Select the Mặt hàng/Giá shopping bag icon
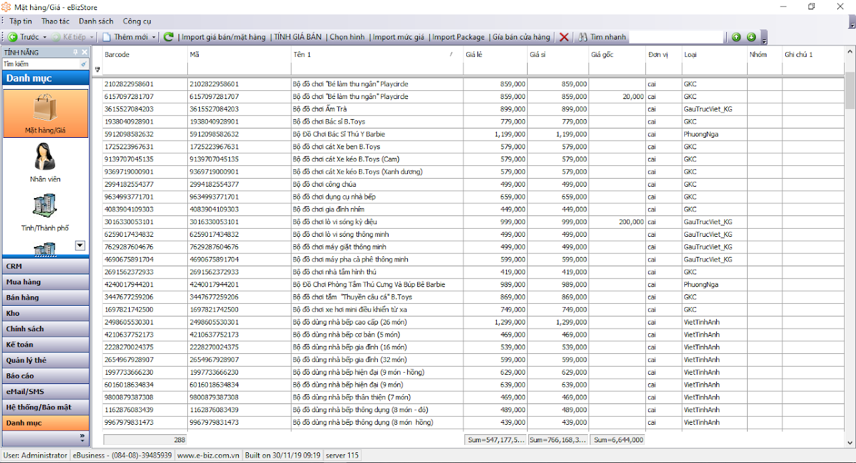Screen dimensions: 856x463 [x=45, y=112]
